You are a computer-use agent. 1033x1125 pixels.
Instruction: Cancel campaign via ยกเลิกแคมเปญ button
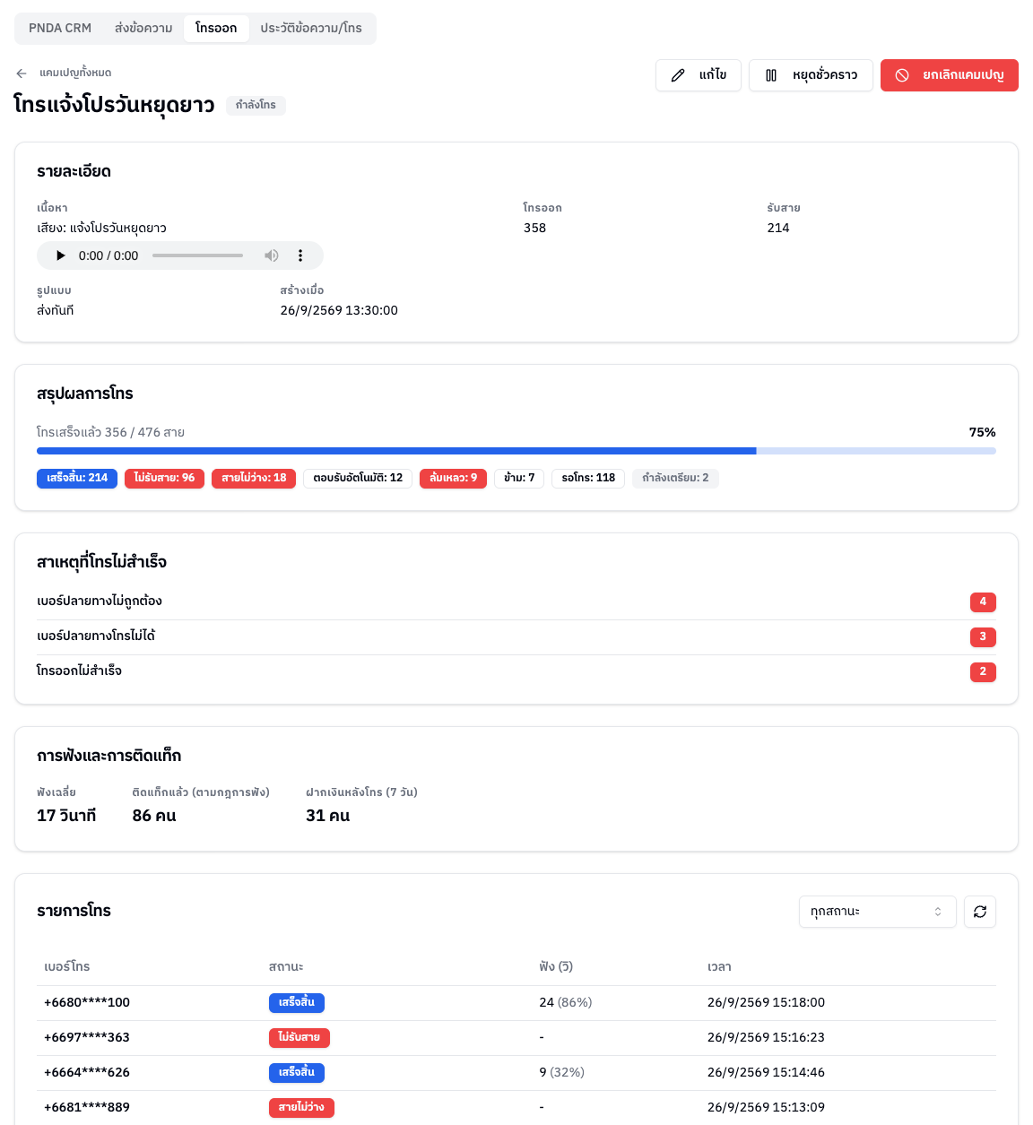pyautogui.click(x=950, y=75)
